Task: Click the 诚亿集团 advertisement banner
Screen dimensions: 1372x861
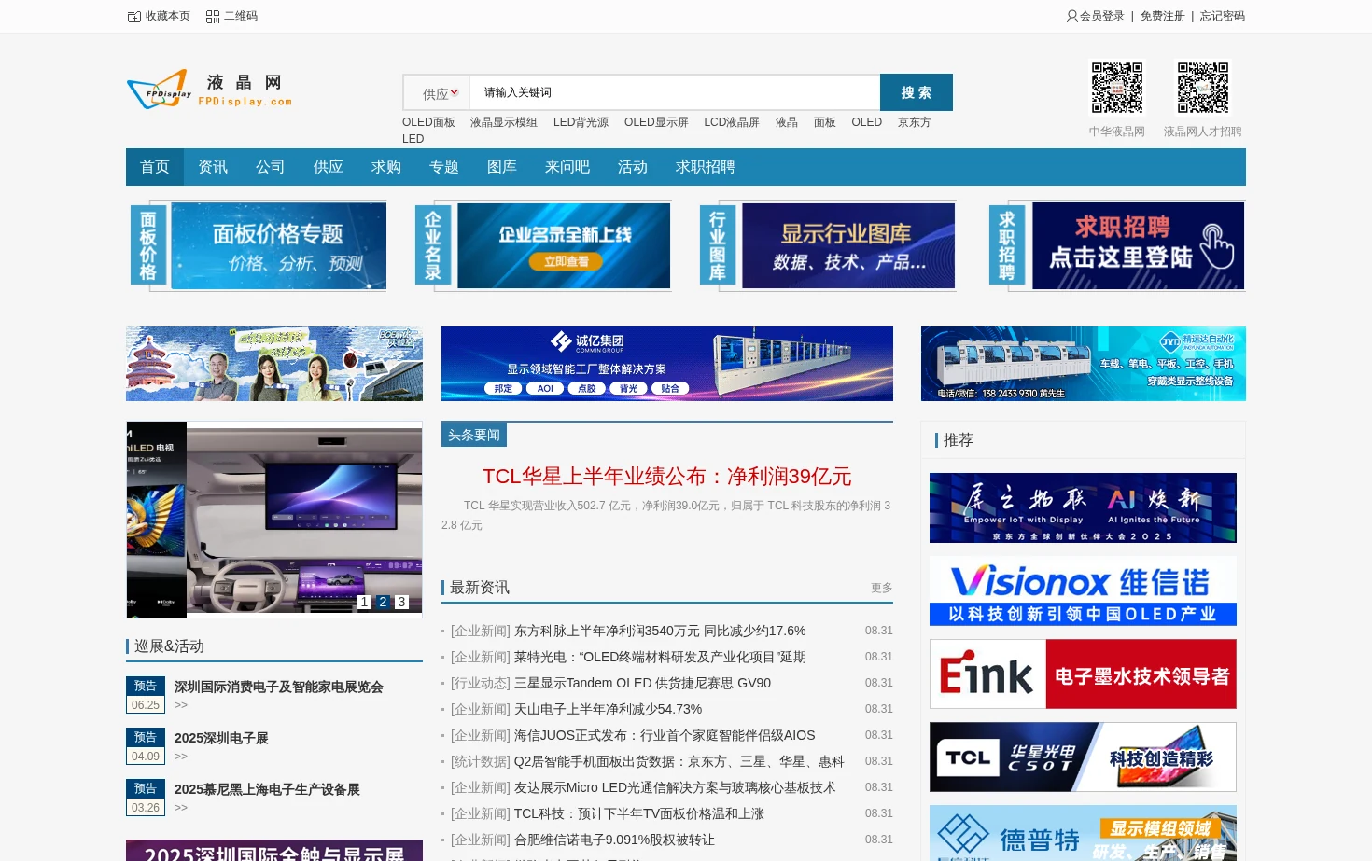Action: 667,364
